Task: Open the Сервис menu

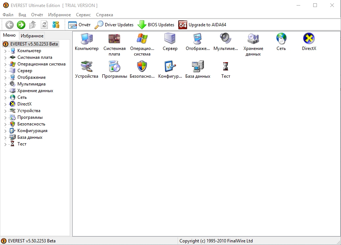Action: click(83, 15)
